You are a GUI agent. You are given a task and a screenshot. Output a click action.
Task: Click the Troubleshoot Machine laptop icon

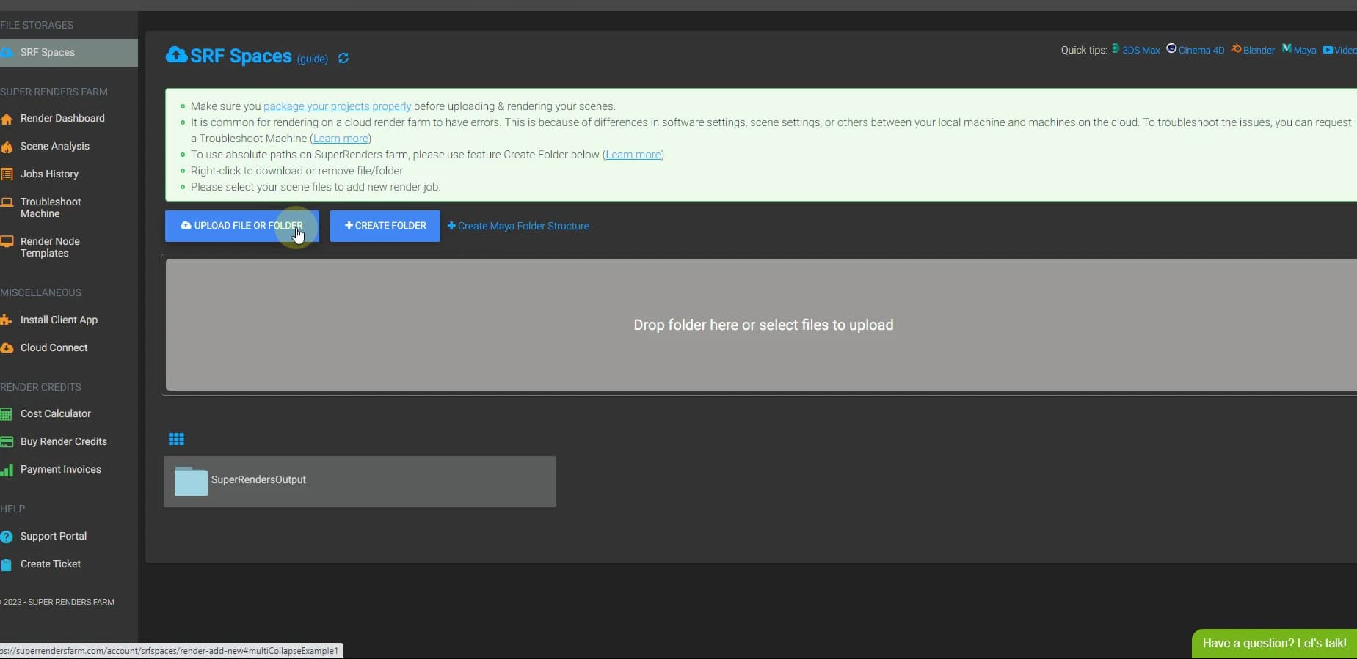click(7, 202)
